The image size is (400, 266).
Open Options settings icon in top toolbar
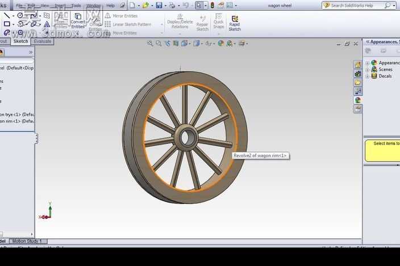pos(230,5)
